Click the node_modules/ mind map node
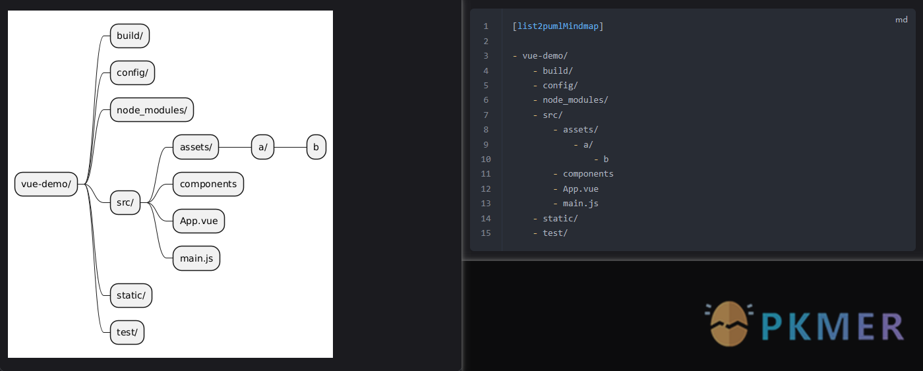 coord(152,109)
